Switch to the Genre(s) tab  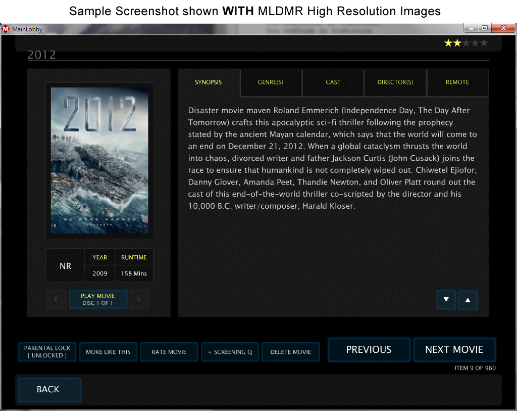[x=271, y=82]
